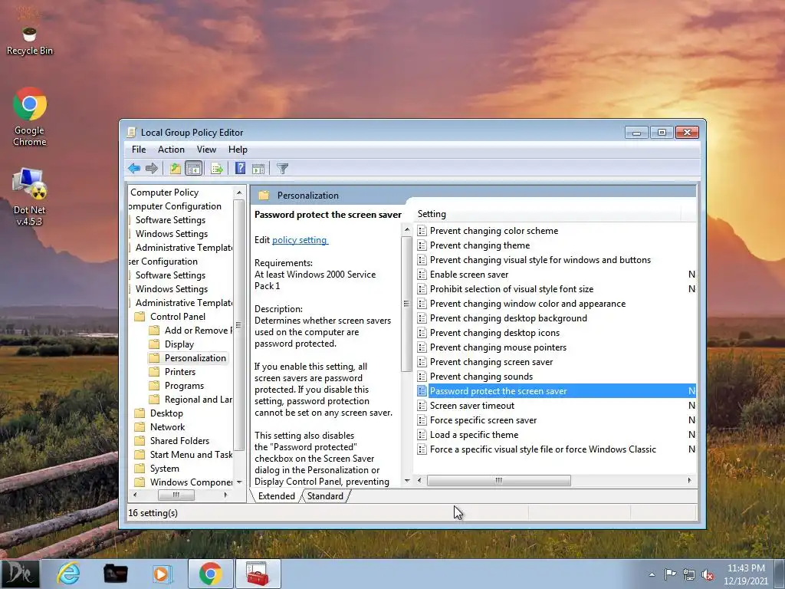Open Windows Media Player from taskbar
Screen dimensions: 785x589
[161, 574]
